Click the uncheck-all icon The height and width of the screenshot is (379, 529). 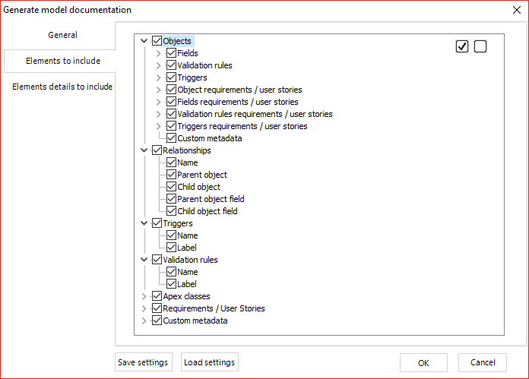coord(480,46)
